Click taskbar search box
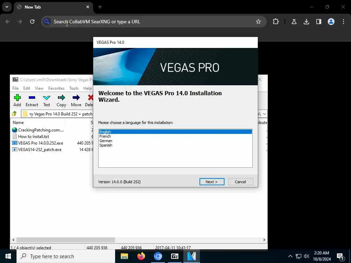 [66, 256]
